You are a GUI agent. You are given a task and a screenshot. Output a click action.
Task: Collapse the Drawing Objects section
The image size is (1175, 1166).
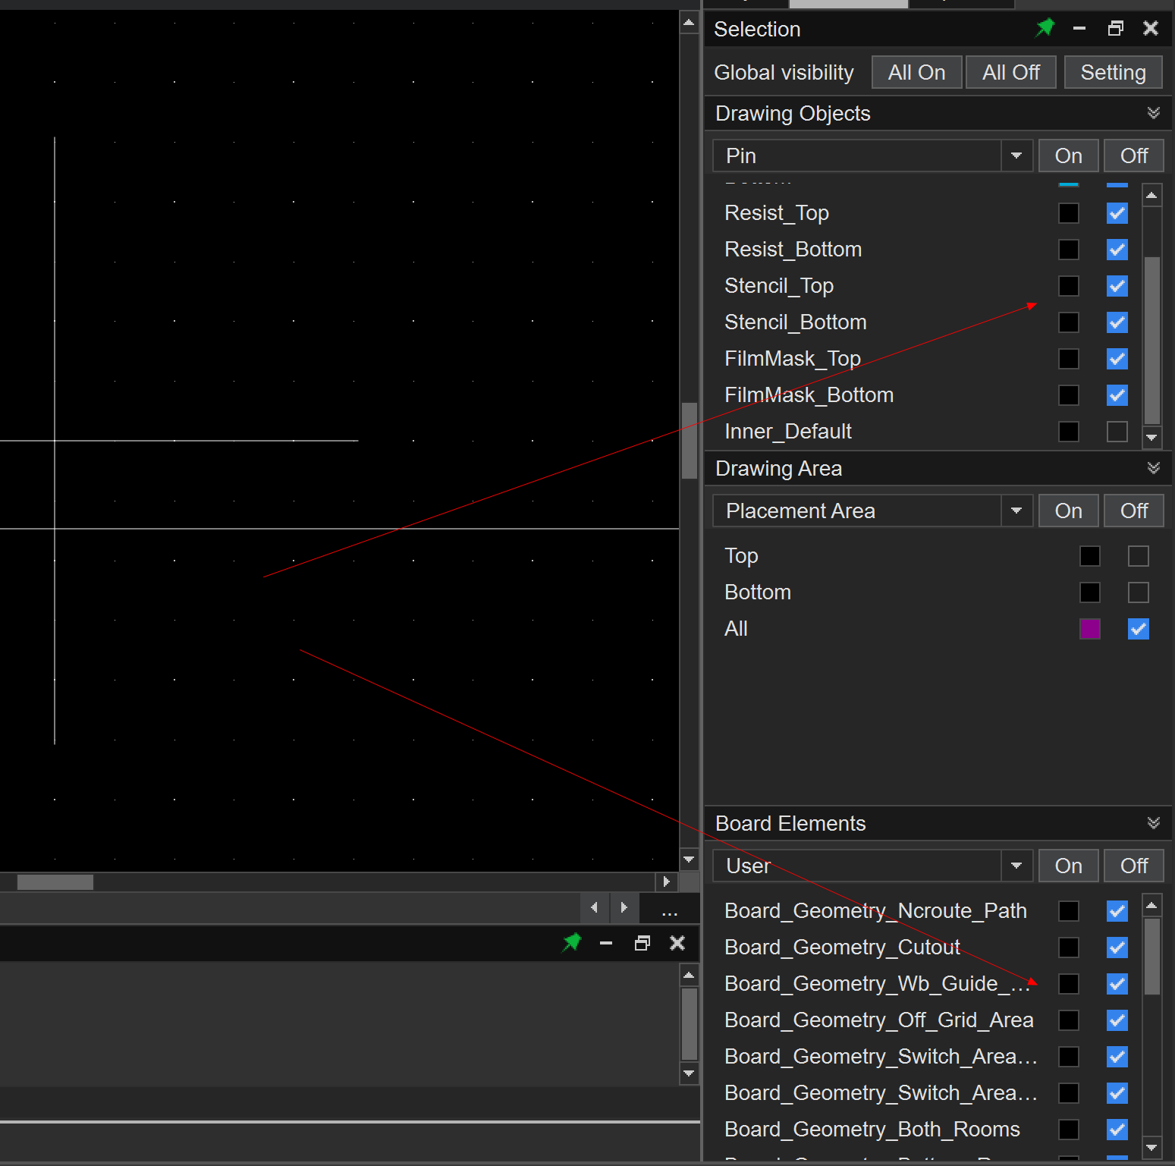tap(1153, 113)
